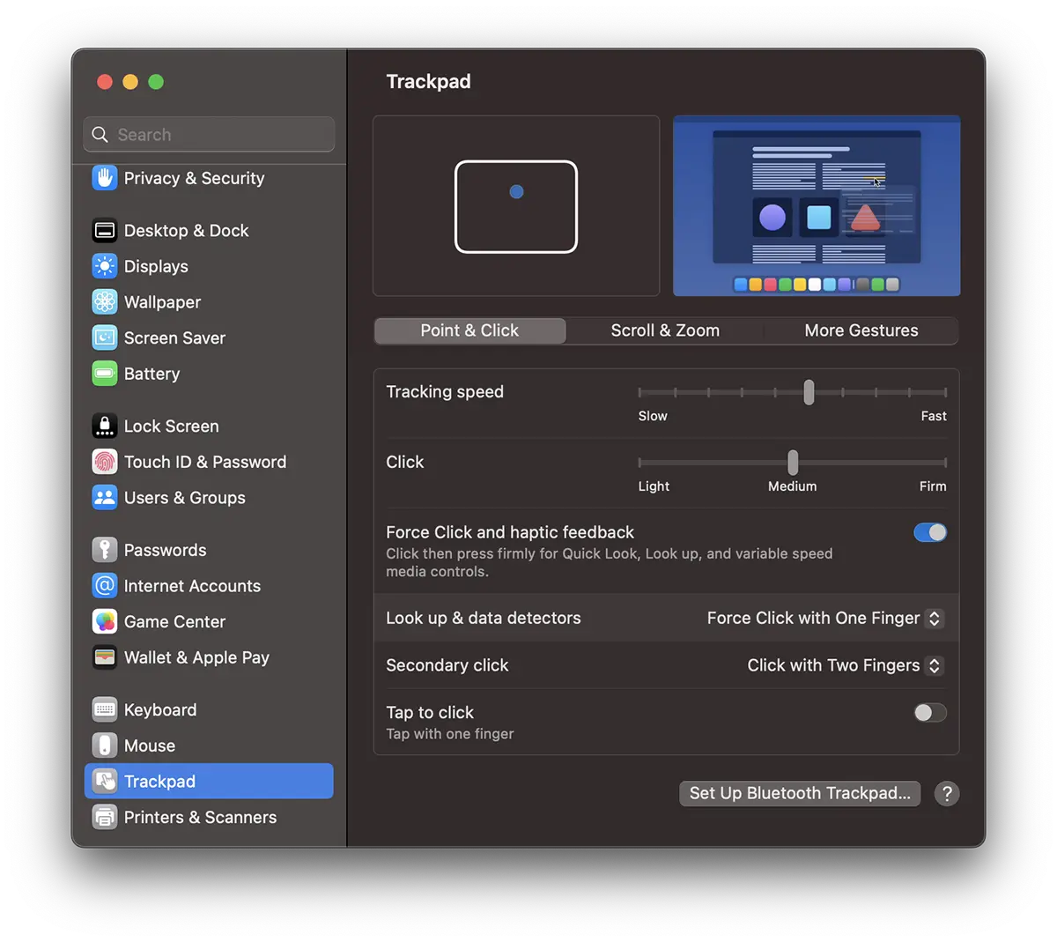Set Click pressure slider to Firm

point(944,462)
